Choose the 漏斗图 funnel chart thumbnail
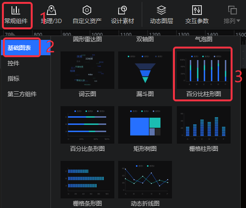Image resolution: width=246 pixels, height=208 pixels. point(145,70)
